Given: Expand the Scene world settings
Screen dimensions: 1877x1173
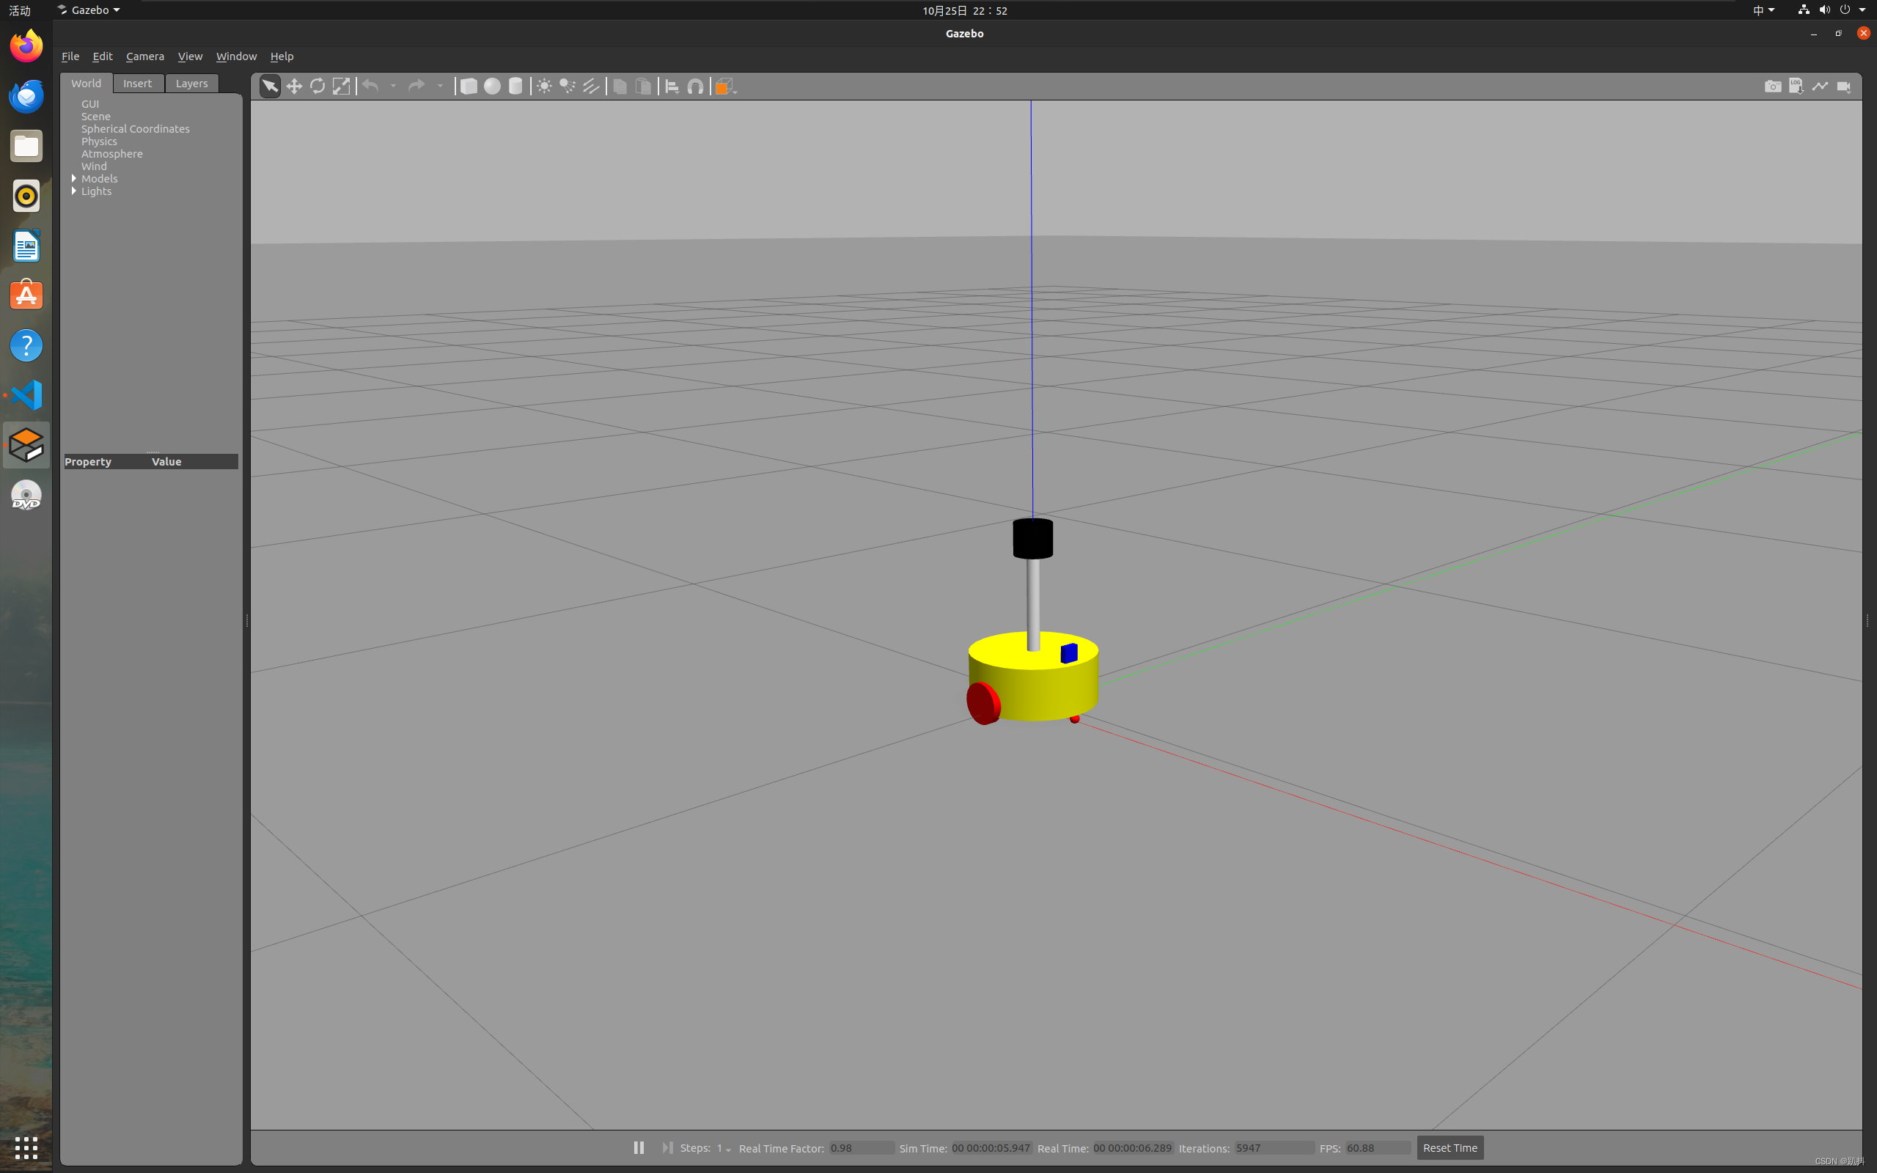Looking at the screenshot, I should pyautogui.click(x=95, y=115).
